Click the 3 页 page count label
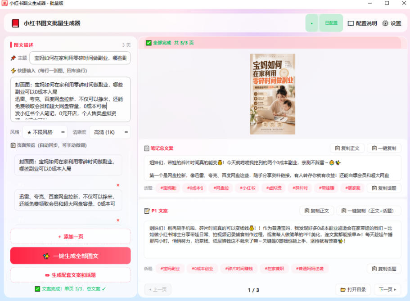Screen dimensions: 410x301 click(126, 45)
